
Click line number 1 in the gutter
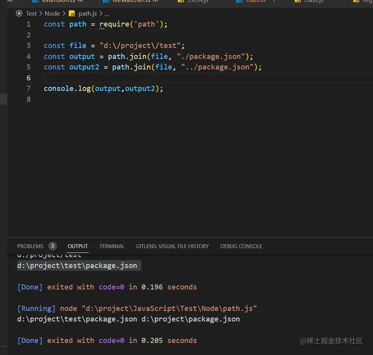28,24
